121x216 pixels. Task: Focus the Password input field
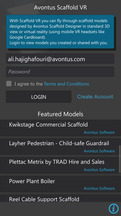click(60, 72)
